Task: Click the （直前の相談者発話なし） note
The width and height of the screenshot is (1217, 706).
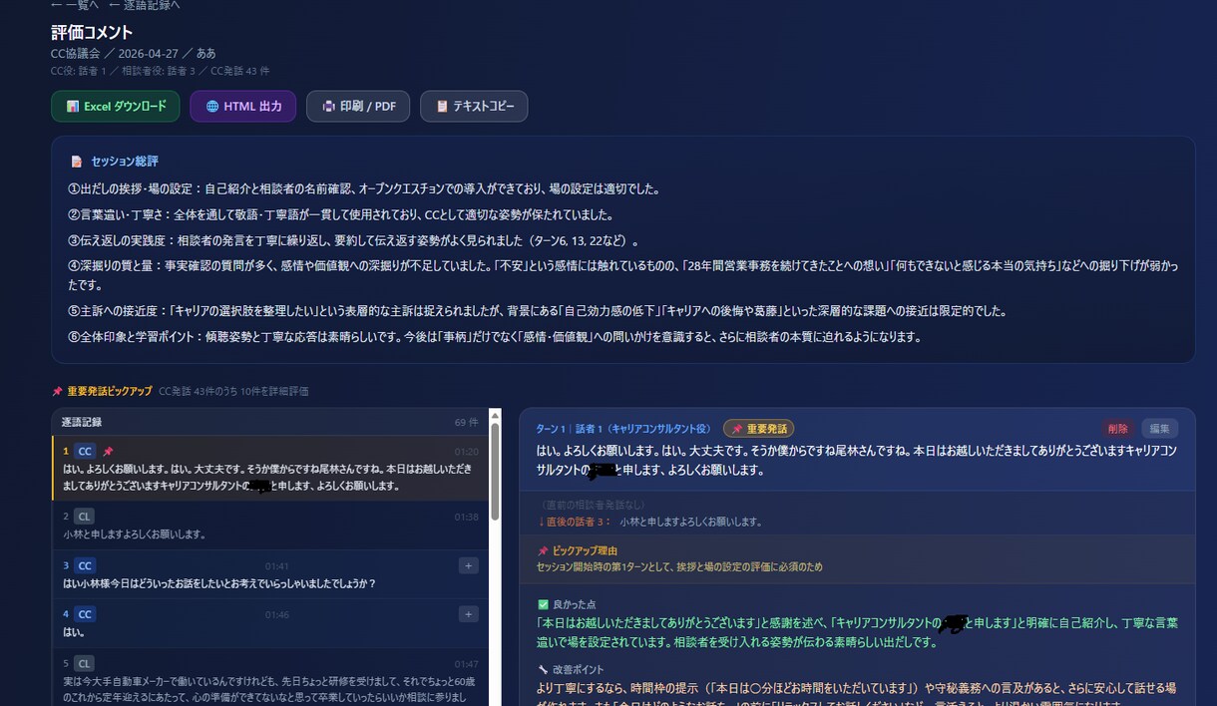Action: 593,506
